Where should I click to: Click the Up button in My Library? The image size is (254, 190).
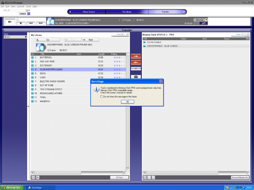48,40
